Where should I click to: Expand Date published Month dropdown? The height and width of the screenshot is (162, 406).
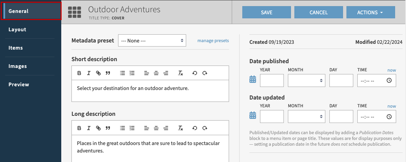[306, 81]
